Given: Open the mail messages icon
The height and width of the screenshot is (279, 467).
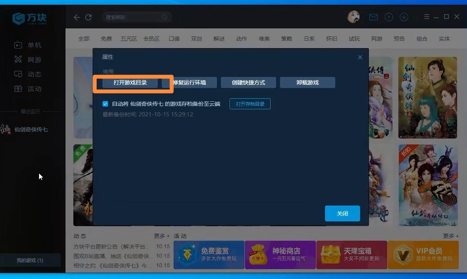Looking at the screenshot, I should click(x=373, y=17).
